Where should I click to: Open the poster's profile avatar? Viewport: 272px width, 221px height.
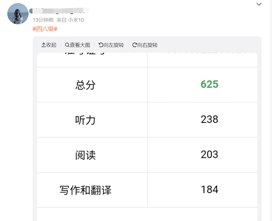click(x=18, y=14)
